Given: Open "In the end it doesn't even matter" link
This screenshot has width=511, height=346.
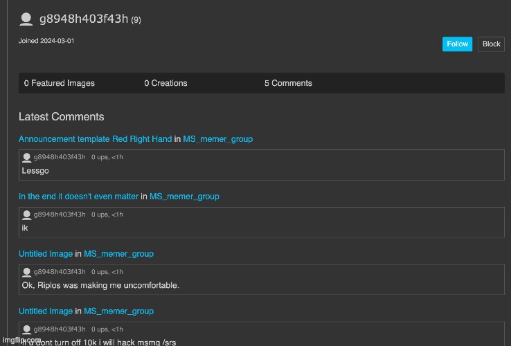Looking at the screenshot, I should click(78, 197).
